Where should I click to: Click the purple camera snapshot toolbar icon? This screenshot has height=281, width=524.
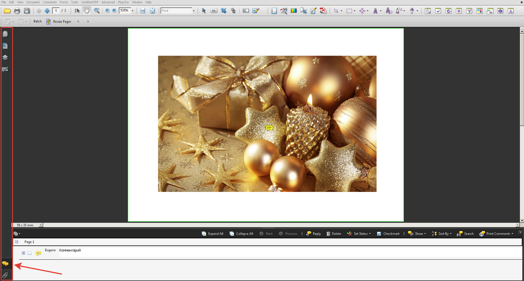coord(501,11)
